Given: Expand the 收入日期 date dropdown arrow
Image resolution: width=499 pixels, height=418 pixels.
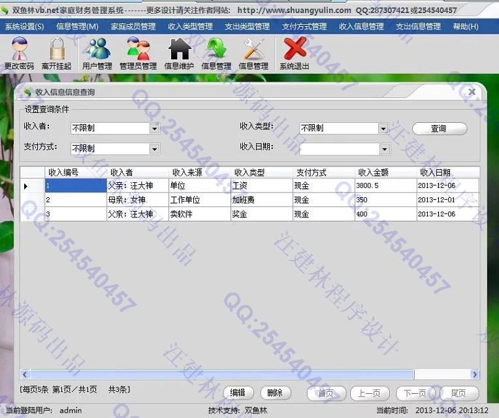Looking at the screenshot, I should coord(385,149).
